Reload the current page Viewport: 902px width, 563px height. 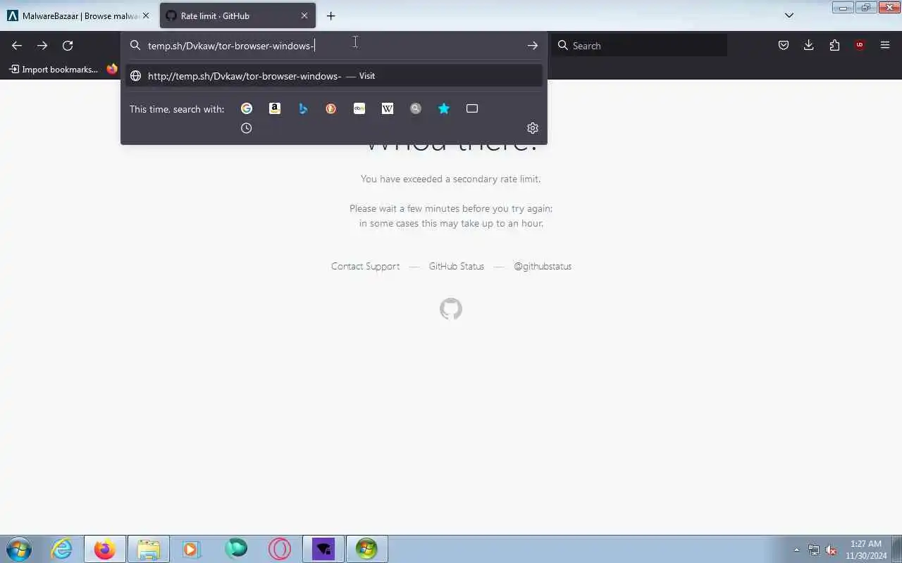click(x=68, y=45)
